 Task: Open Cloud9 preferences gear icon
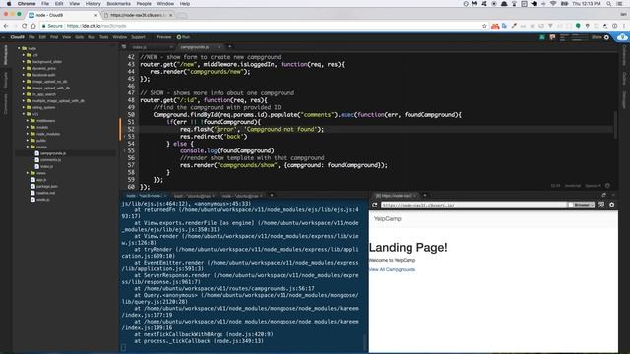click(x=606, y=37)
